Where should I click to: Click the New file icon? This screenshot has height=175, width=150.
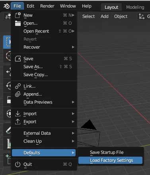[x=18, y=15]
